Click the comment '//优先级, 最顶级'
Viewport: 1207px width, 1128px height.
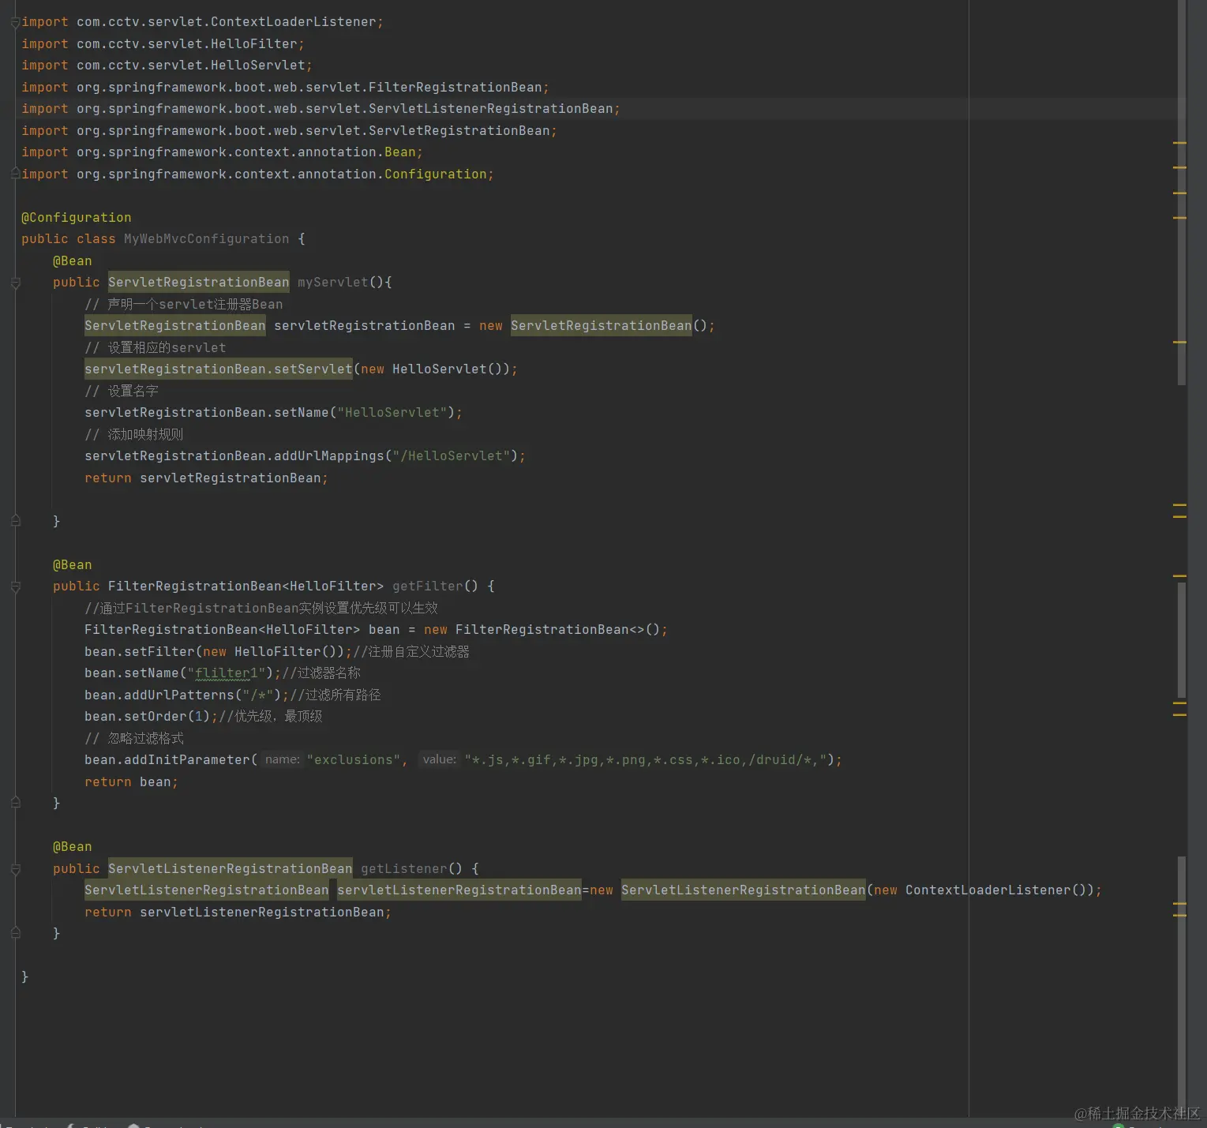[271, 716]
